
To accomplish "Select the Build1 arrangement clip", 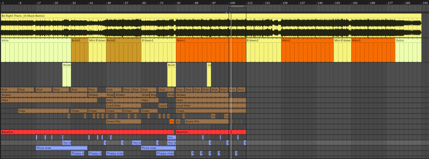I will point(80,50).
